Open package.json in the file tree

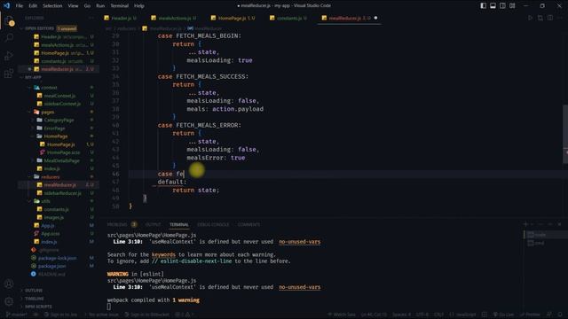click(51, 266)
